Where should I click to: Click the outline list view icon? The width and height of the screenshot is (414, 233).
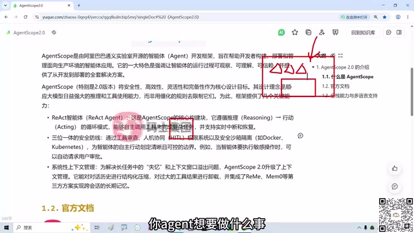[341, 56]
